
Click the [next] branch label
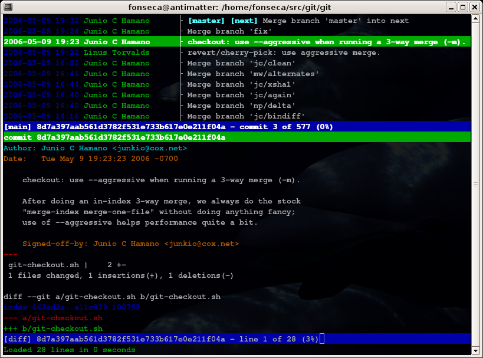tap(244, 21)
